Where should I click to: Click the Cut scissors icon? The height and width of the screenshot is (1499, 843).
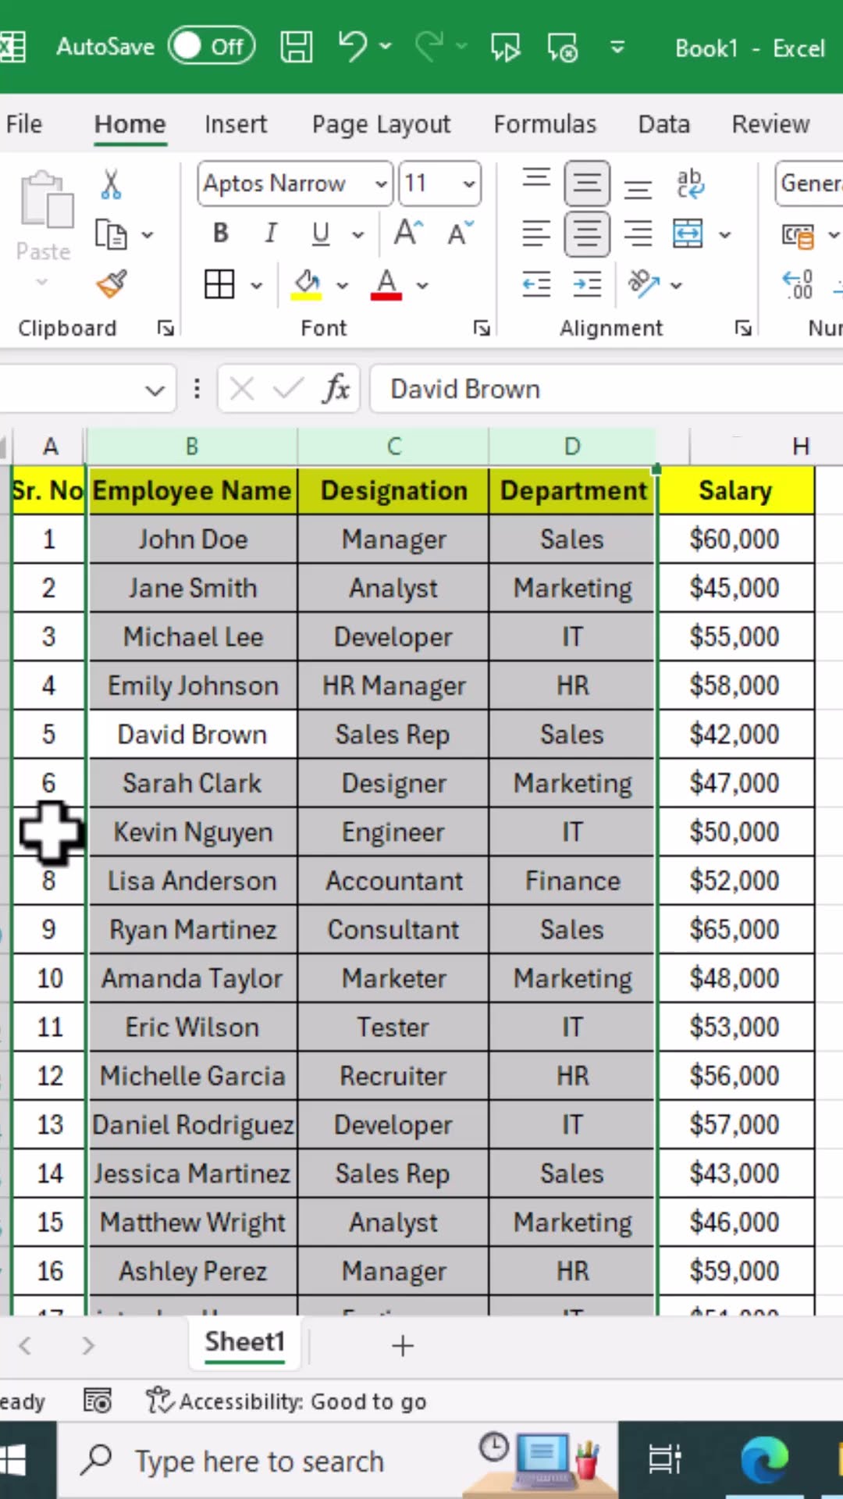tap(111, 184)
